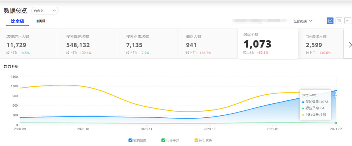Select the 搜索点击次数 metric card

pos(148,44)
